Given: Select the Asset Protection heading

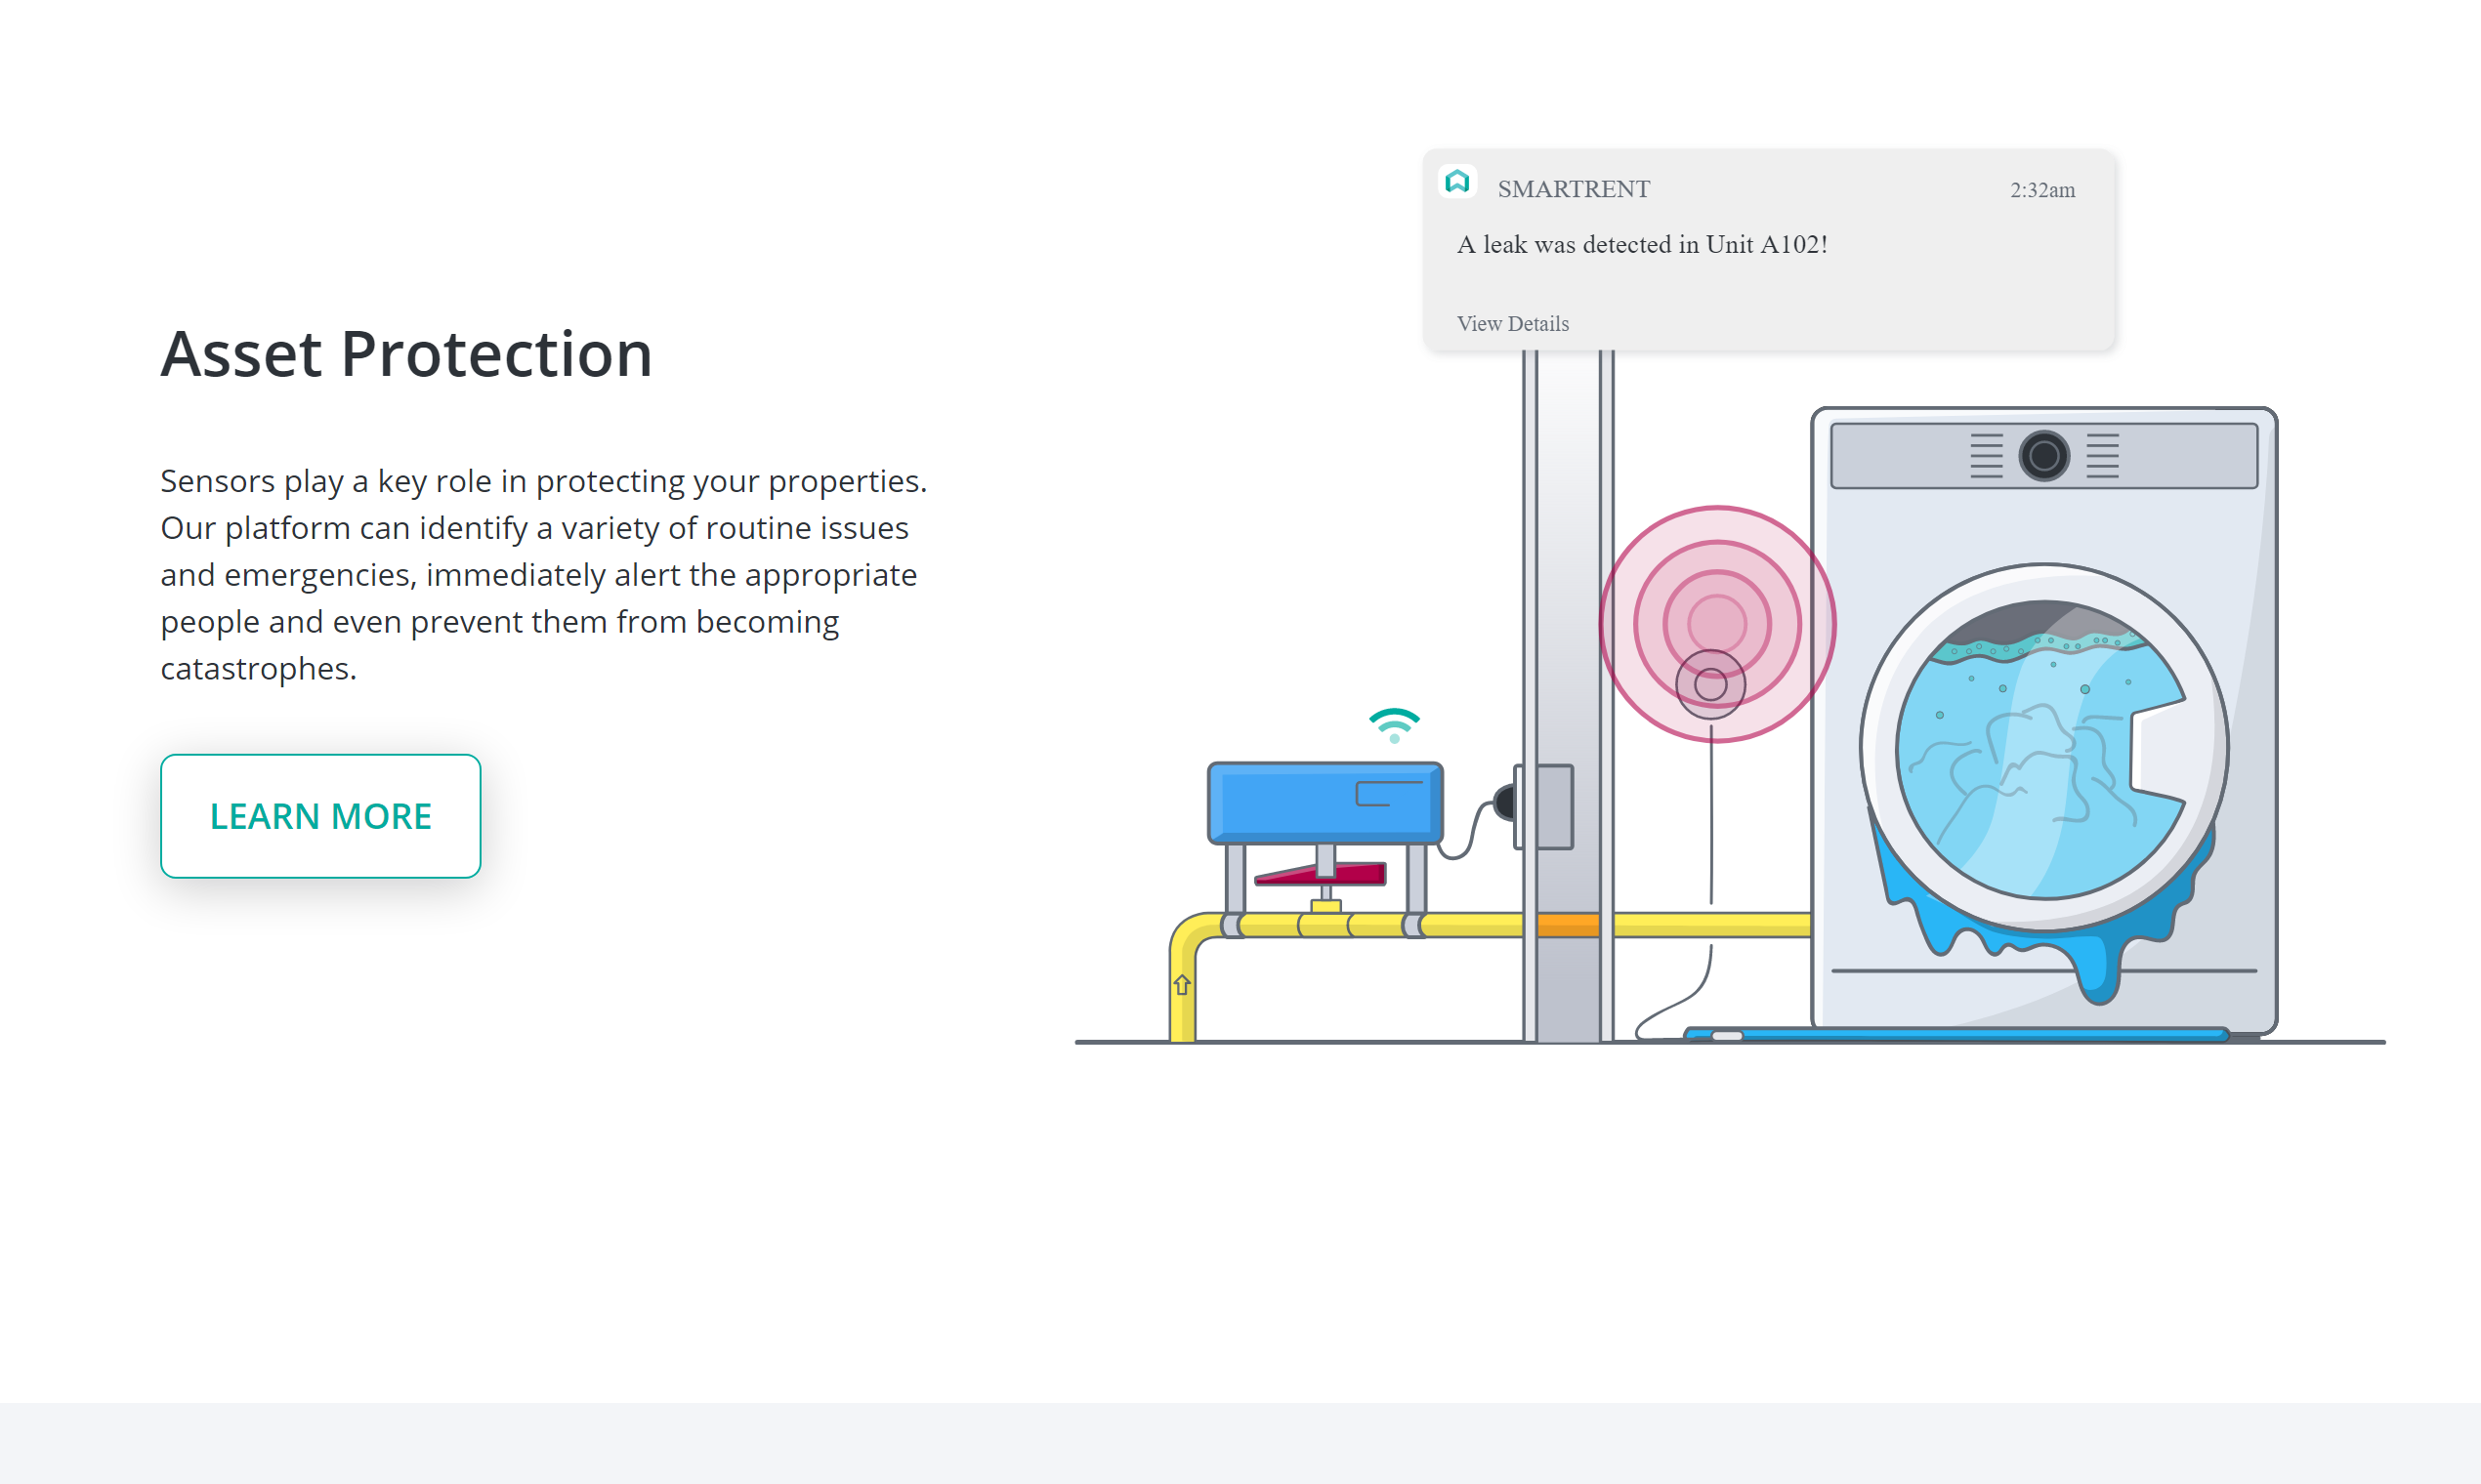Looking at the screenshot, I should click(407, 354).
